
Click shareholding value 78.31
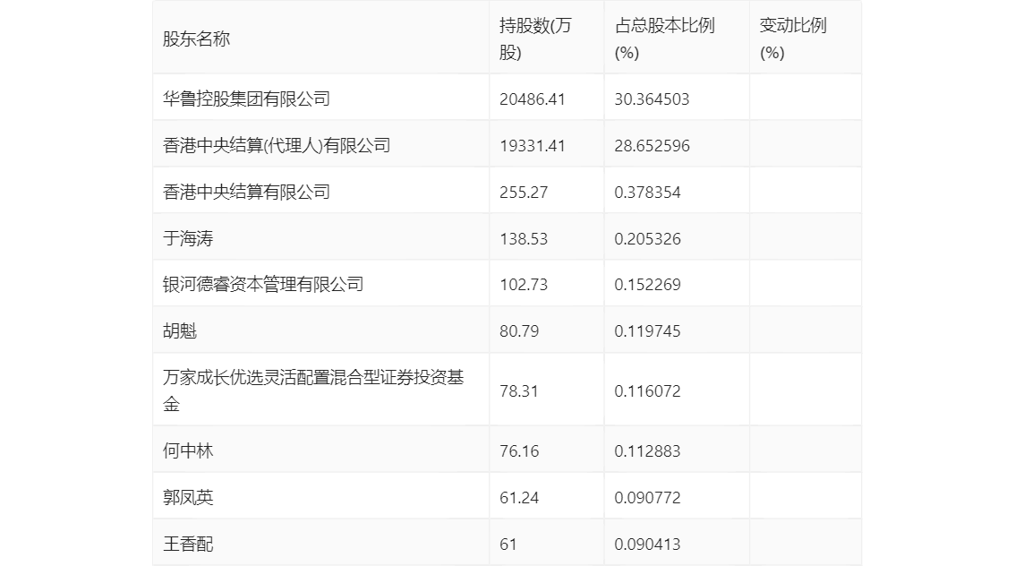pyautogui.click(x=519, y=391)
